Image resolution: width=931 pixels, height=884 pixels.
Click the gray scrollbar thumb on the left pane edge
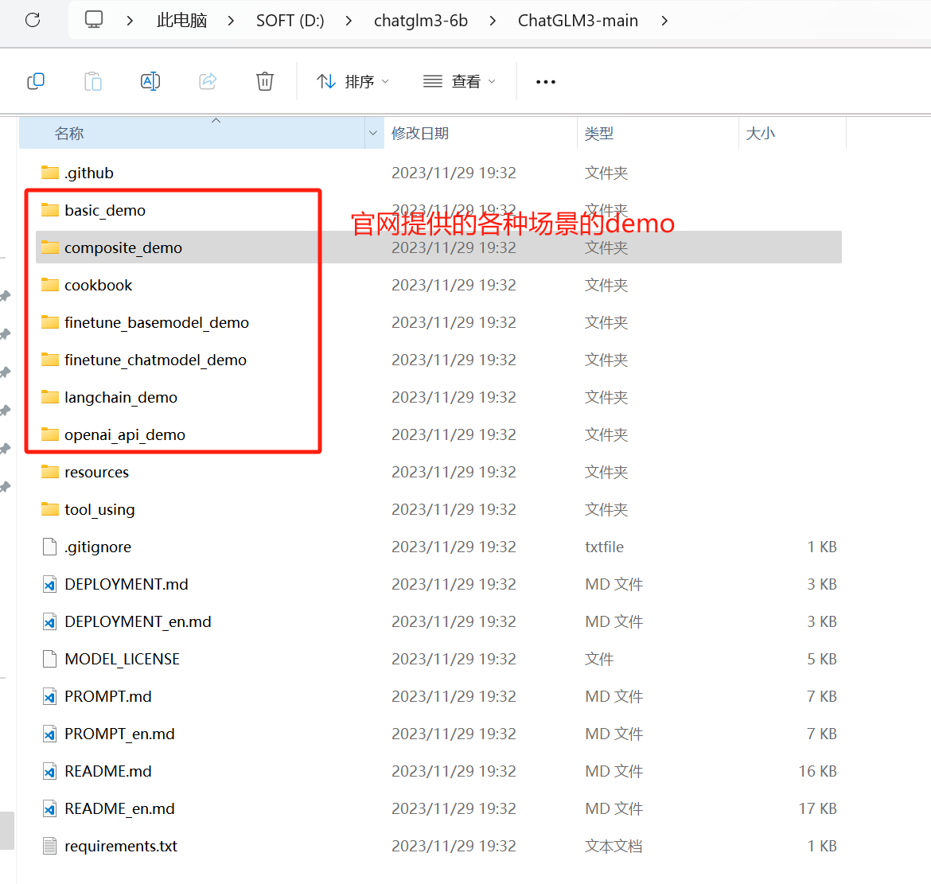point(7,830)
